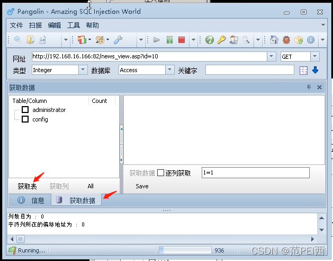Click the bug report icon
333x261 pixels.
pos(286,40)
